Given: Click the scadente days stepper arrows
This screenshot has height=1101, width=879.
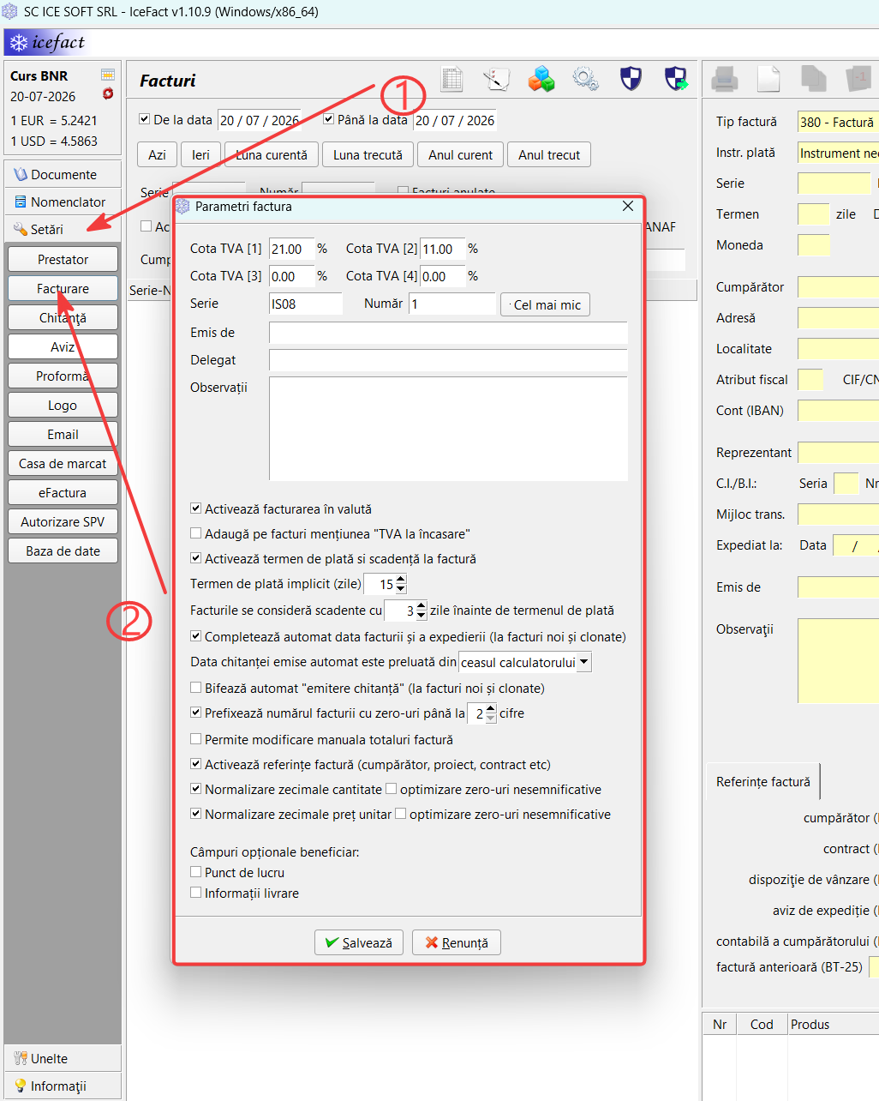Looking at the screenshot, I should 421,611.
